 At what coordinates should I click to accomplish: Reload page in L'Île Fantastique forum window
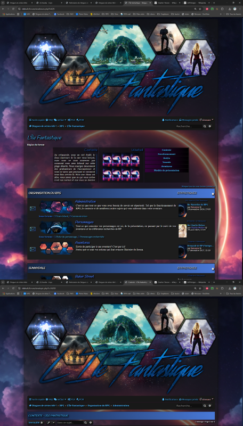(x=13, y=9)
